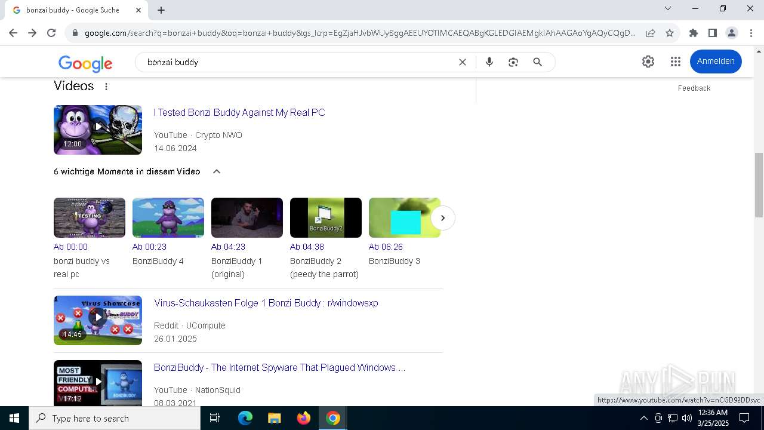764x430 pixels.
Task: Open the Google apps grid
Action: pos(676,62)
